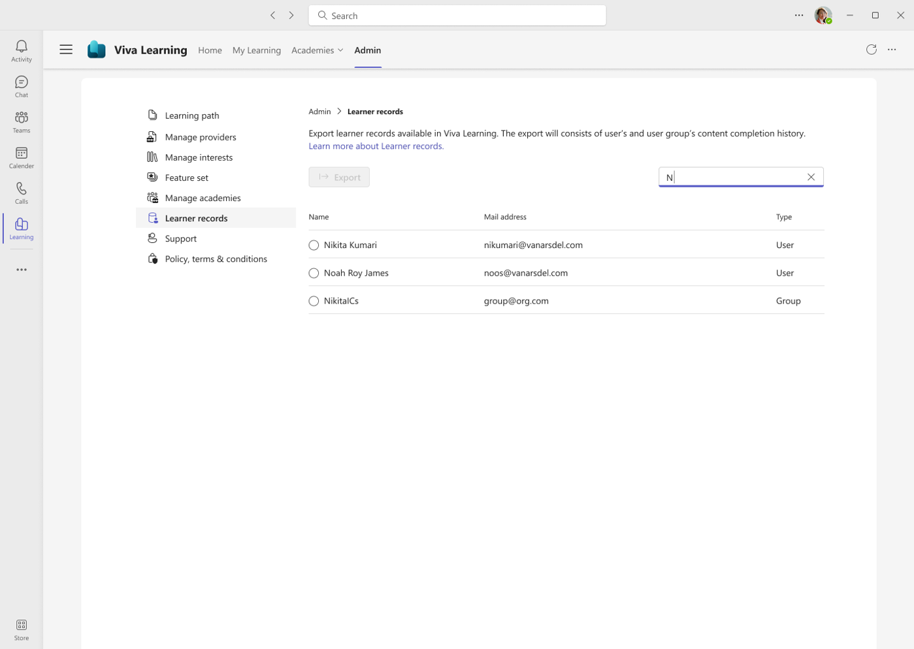The height and width of the screenshot is (649, 914).
Task: Click the Learner records database icon
Action: [x=152, y=217]
